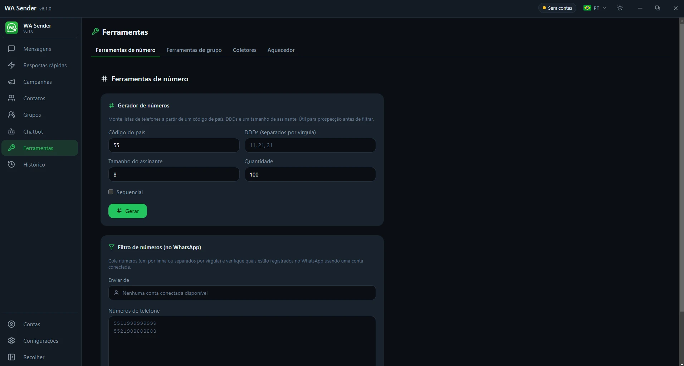Click the scrollbar down arrow
The height and width of the screenshot is (366, 684).
tap(681, 364)
